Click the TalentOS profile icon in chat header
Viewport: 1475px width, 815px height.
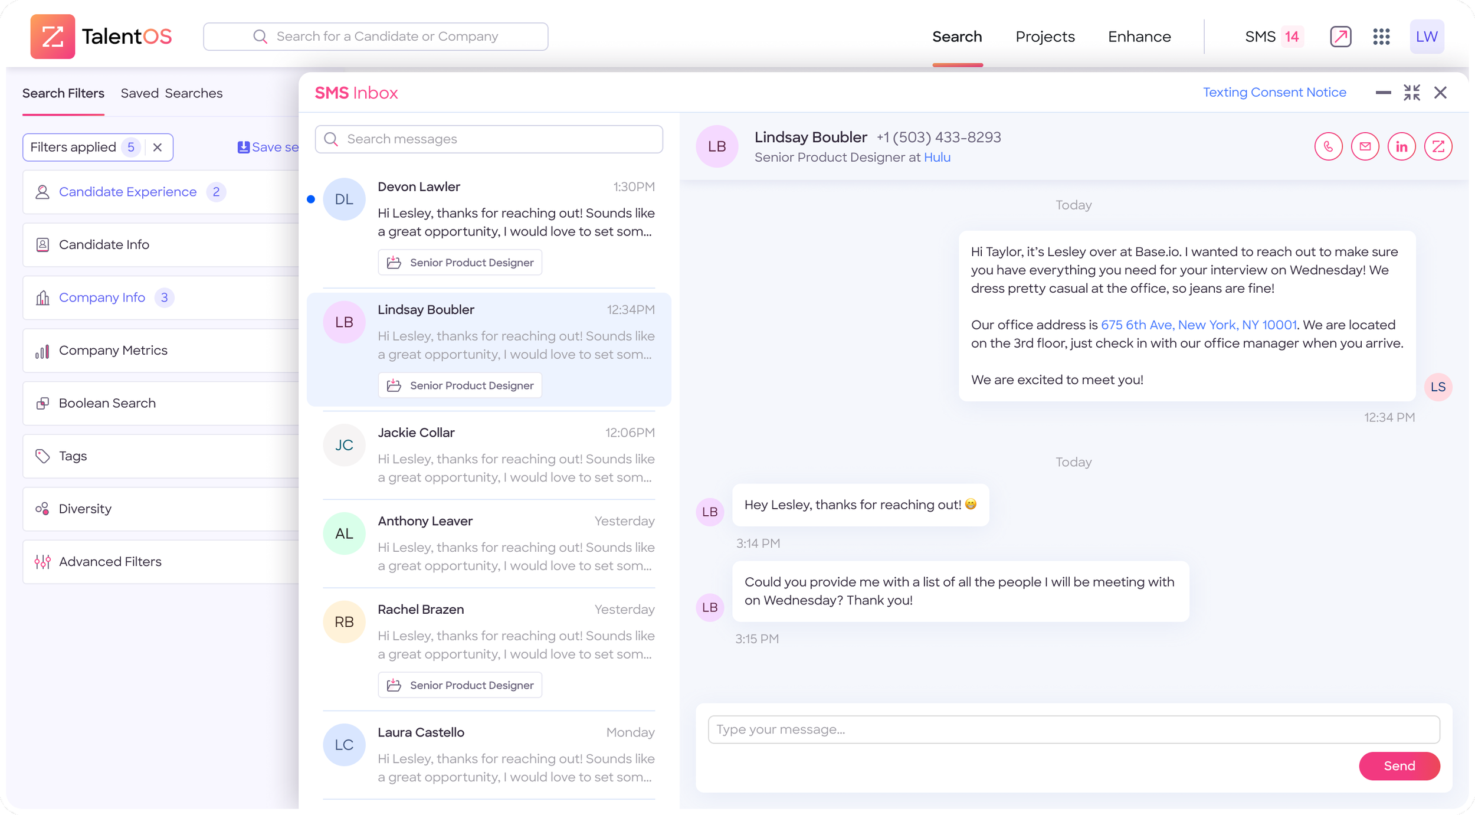click(x=1438, y=146)
